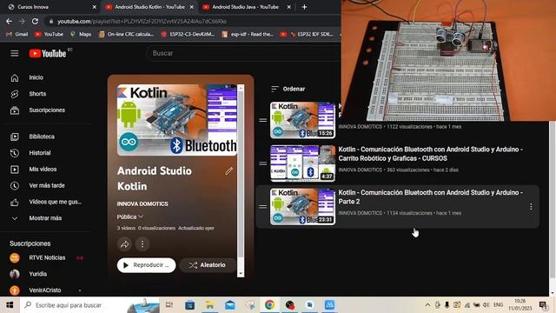The width and height of the screenshot is (556, 313).
Task: Open the On-line CRC calcula... bookmark
Action: click(126, 34)
